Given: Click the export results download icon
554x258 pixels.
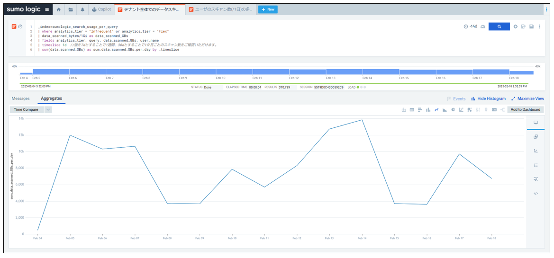Looking at the screenshot, I should pyautogui.click(x=404, y=110).
